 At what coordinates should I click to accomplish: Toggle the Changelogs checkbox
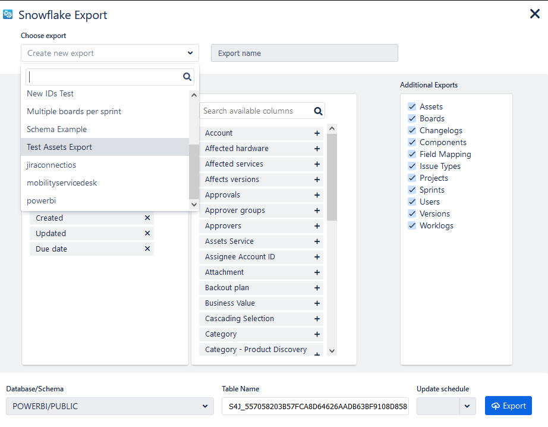point(411,131)
